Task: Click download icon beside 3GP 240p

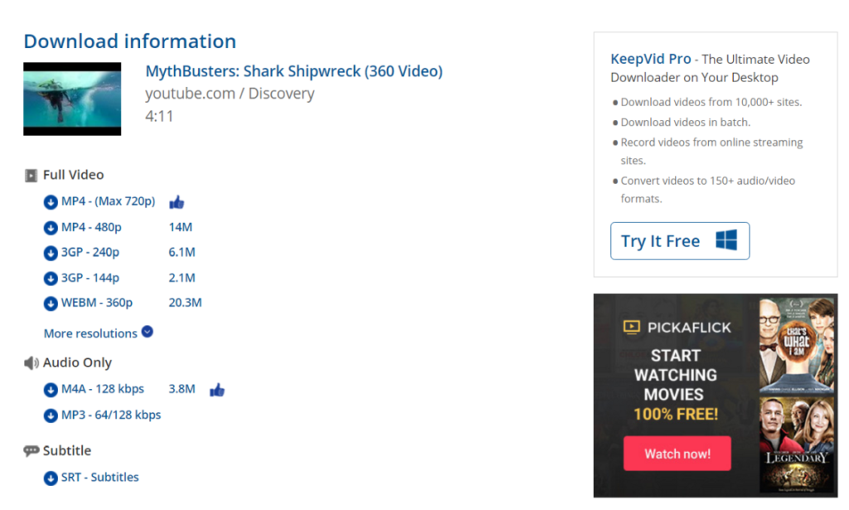Action: coord(51,253)
